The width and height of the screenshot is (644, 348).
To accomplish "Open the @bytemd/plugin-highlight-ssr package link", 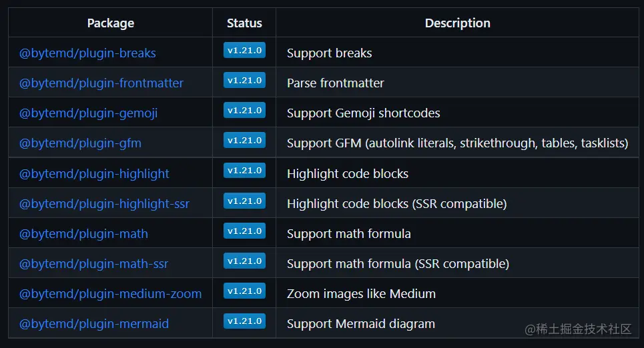I will coord(104,204).
